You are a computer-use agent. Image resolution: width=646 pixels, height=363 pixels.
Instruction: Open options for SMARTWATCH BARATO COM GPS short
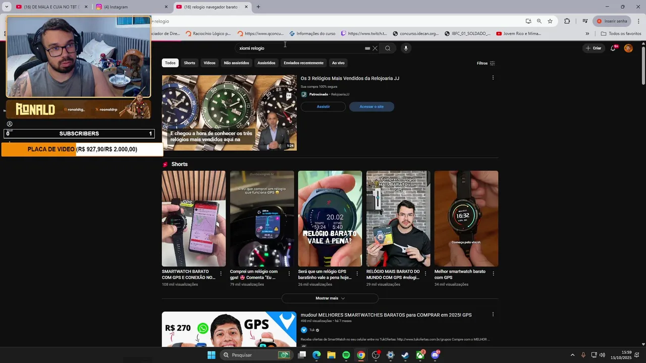pyautogui.click(x=221, y=274)
